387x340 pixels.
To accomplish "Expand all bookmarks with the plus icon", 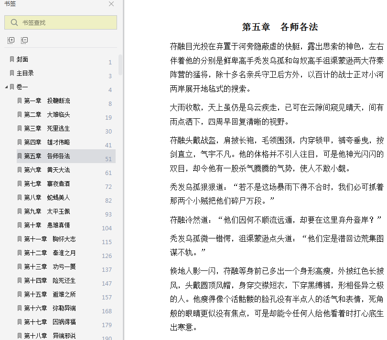I will pos(11,40).
